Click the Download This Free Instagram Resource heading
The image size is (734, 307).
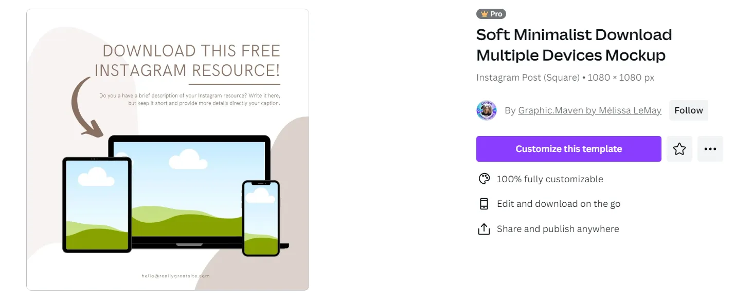pos(187,60)
